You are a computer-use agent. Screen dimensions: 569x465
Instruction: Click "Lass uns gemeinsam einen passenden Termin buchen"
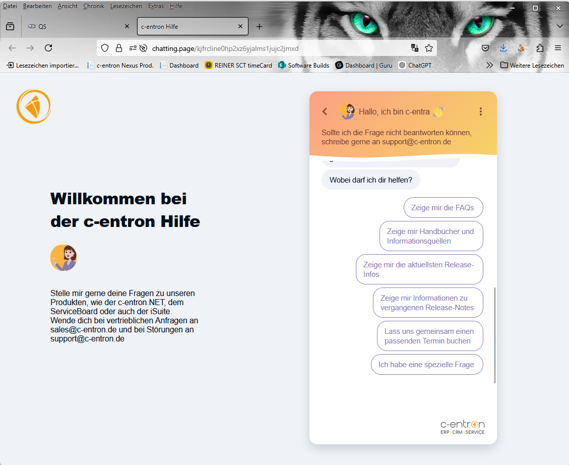click(429, 336)
